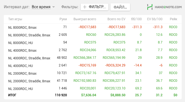Click the ИТОГ total row
The height and width of the screenshot is (102, 185).
pyautogui.click(x=93, y=95)
